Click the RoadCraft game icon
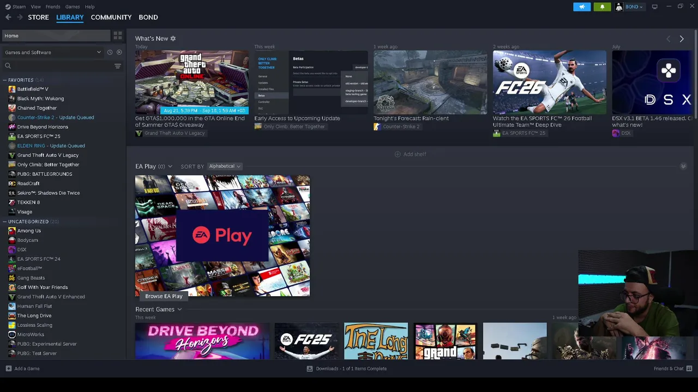 12,183
